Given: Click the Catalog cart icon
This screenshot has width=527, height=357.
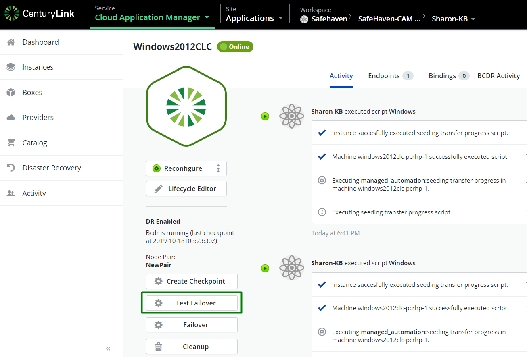Looking at the screenshot, I should (x=11, y=143).
